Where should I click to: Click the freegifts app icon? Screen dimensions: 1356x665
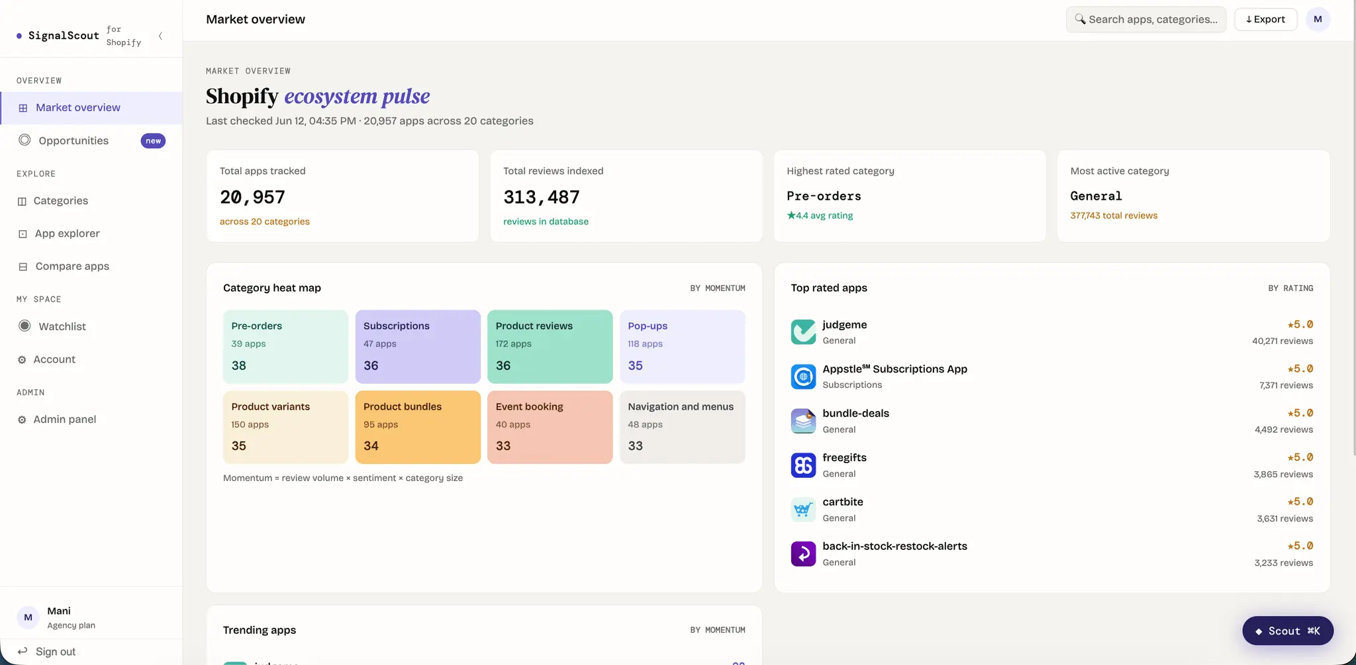click(x=803, y=465)
